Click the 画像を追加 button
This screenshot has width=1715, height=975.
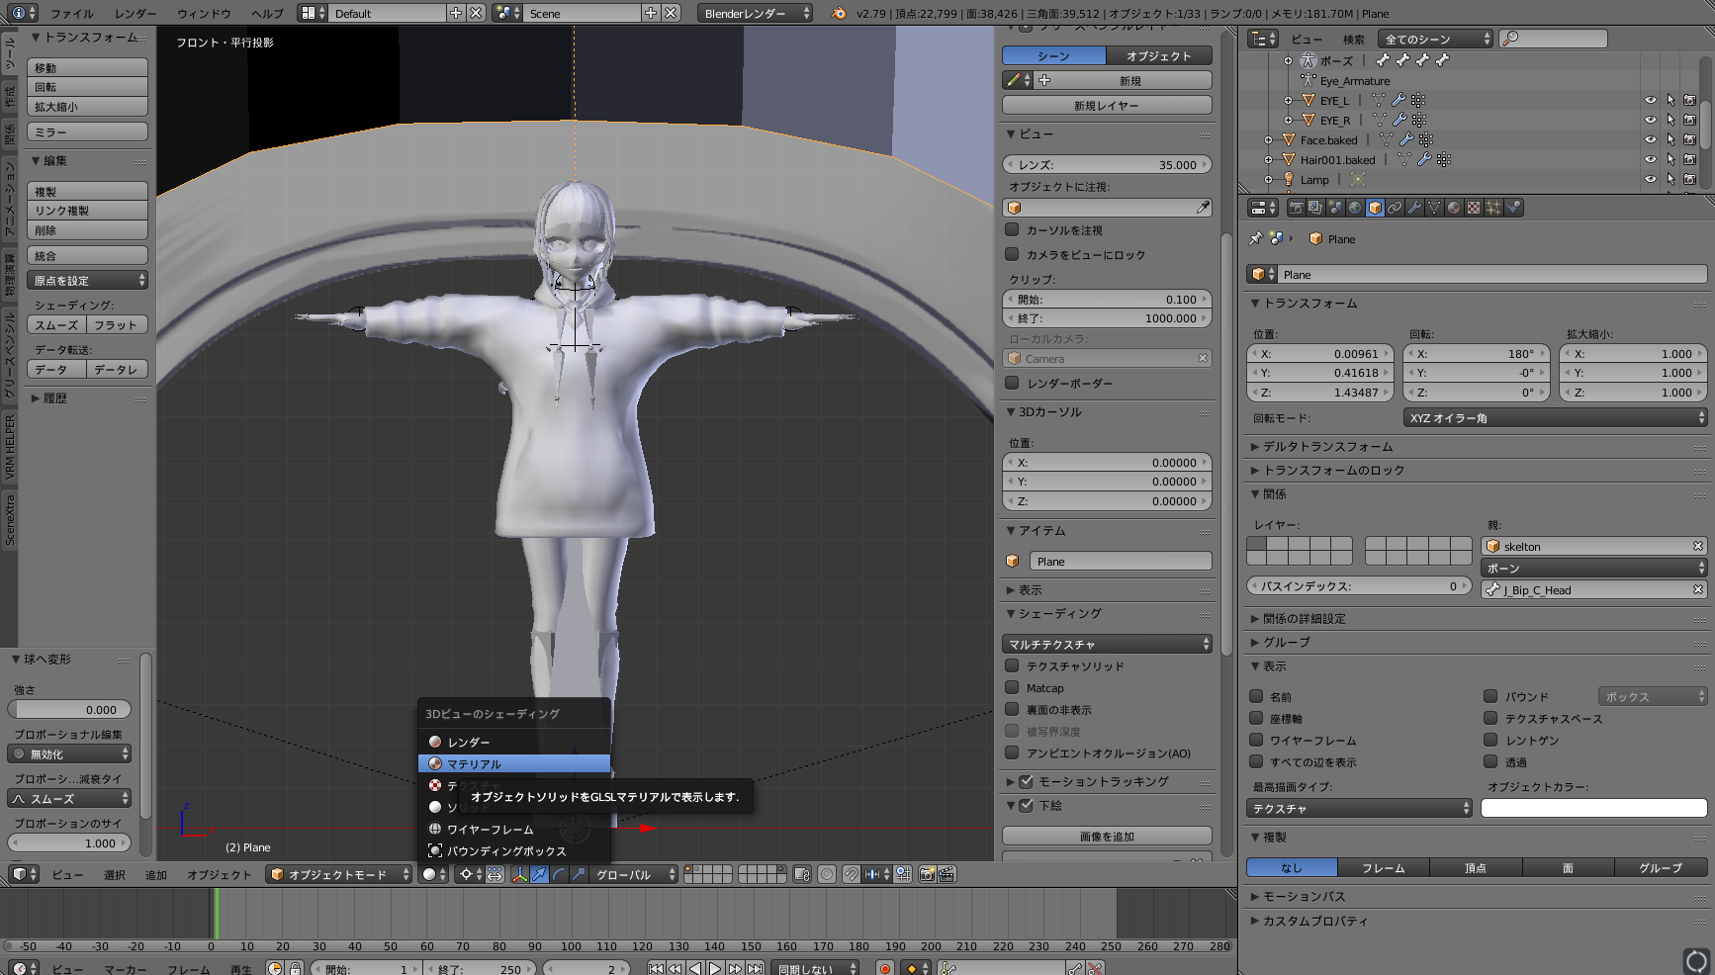coord(1107,837)
